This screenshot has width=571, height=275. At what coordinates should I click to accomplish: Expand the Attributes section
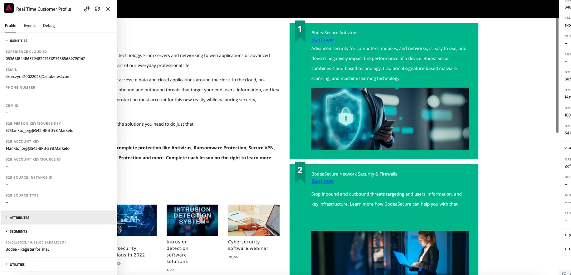coord(58,218)
